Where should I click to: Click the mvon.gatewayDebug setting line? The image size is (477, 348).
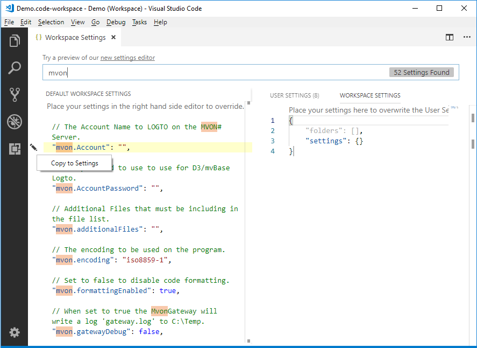click(x=108, y=331)
